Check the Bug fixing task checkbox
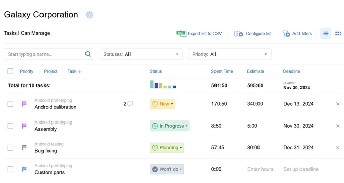 pos(10,148)
